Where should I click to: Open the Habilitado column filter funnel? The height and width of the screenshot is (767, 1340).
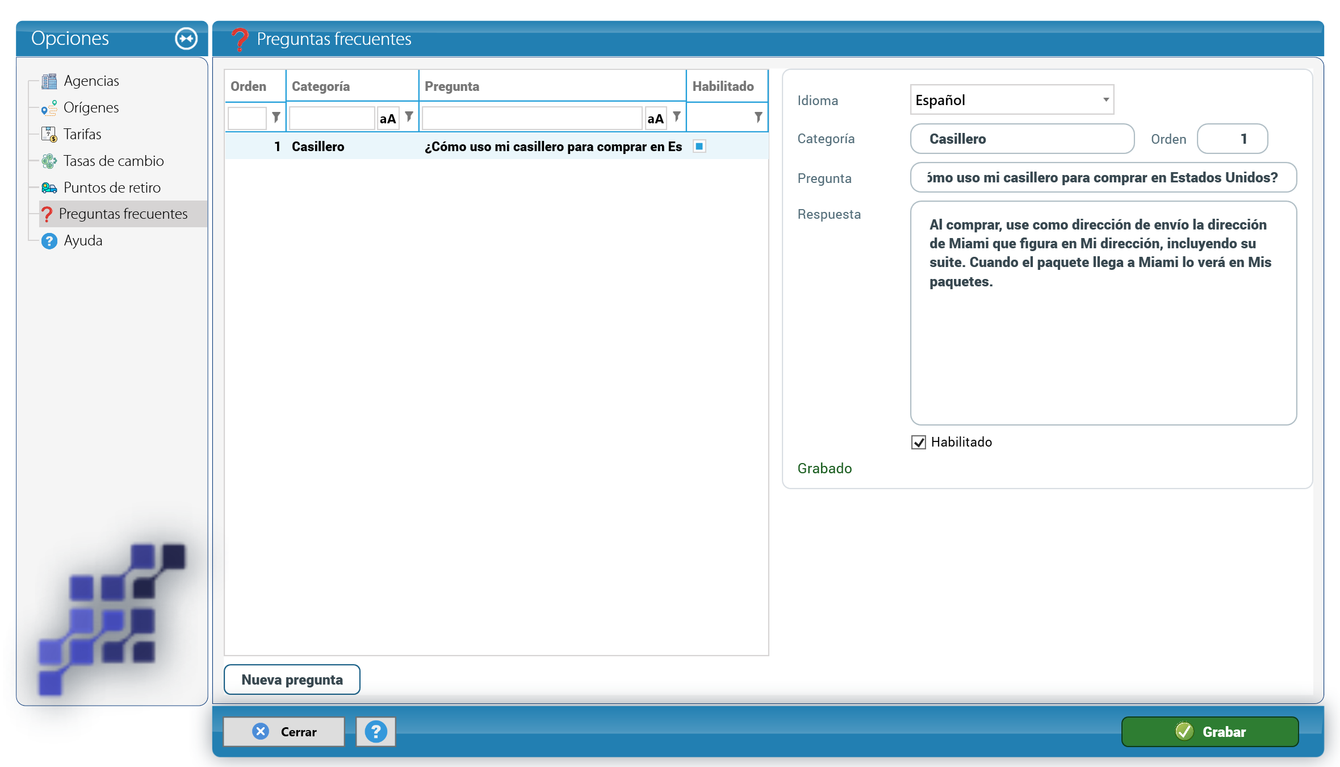[758, 117]
